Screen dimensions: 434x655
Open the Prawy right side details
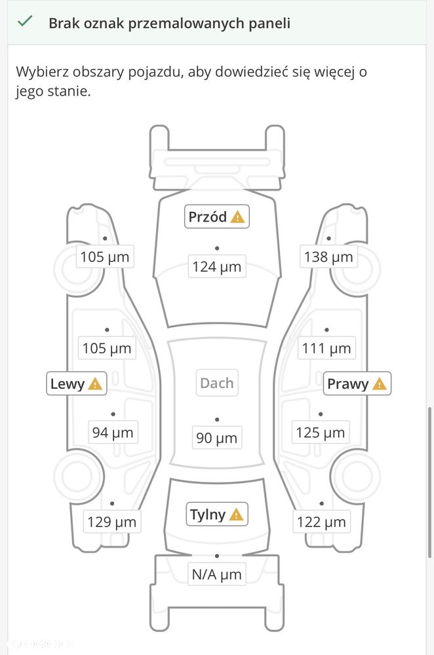point(357,384)
